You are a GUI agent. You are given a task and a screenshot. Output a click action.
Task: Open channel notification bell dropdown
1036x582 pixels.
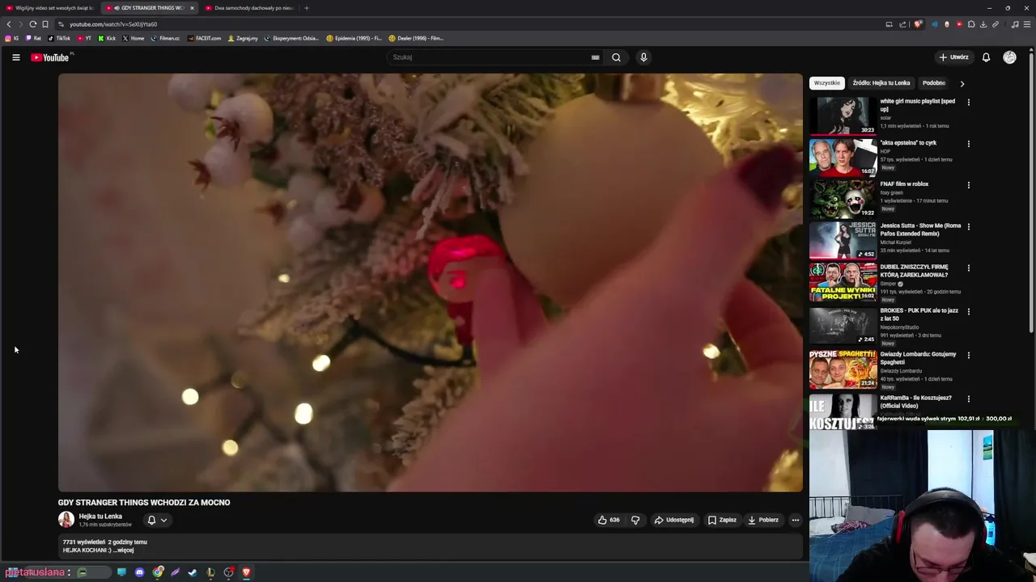click(x=157, y=521)
